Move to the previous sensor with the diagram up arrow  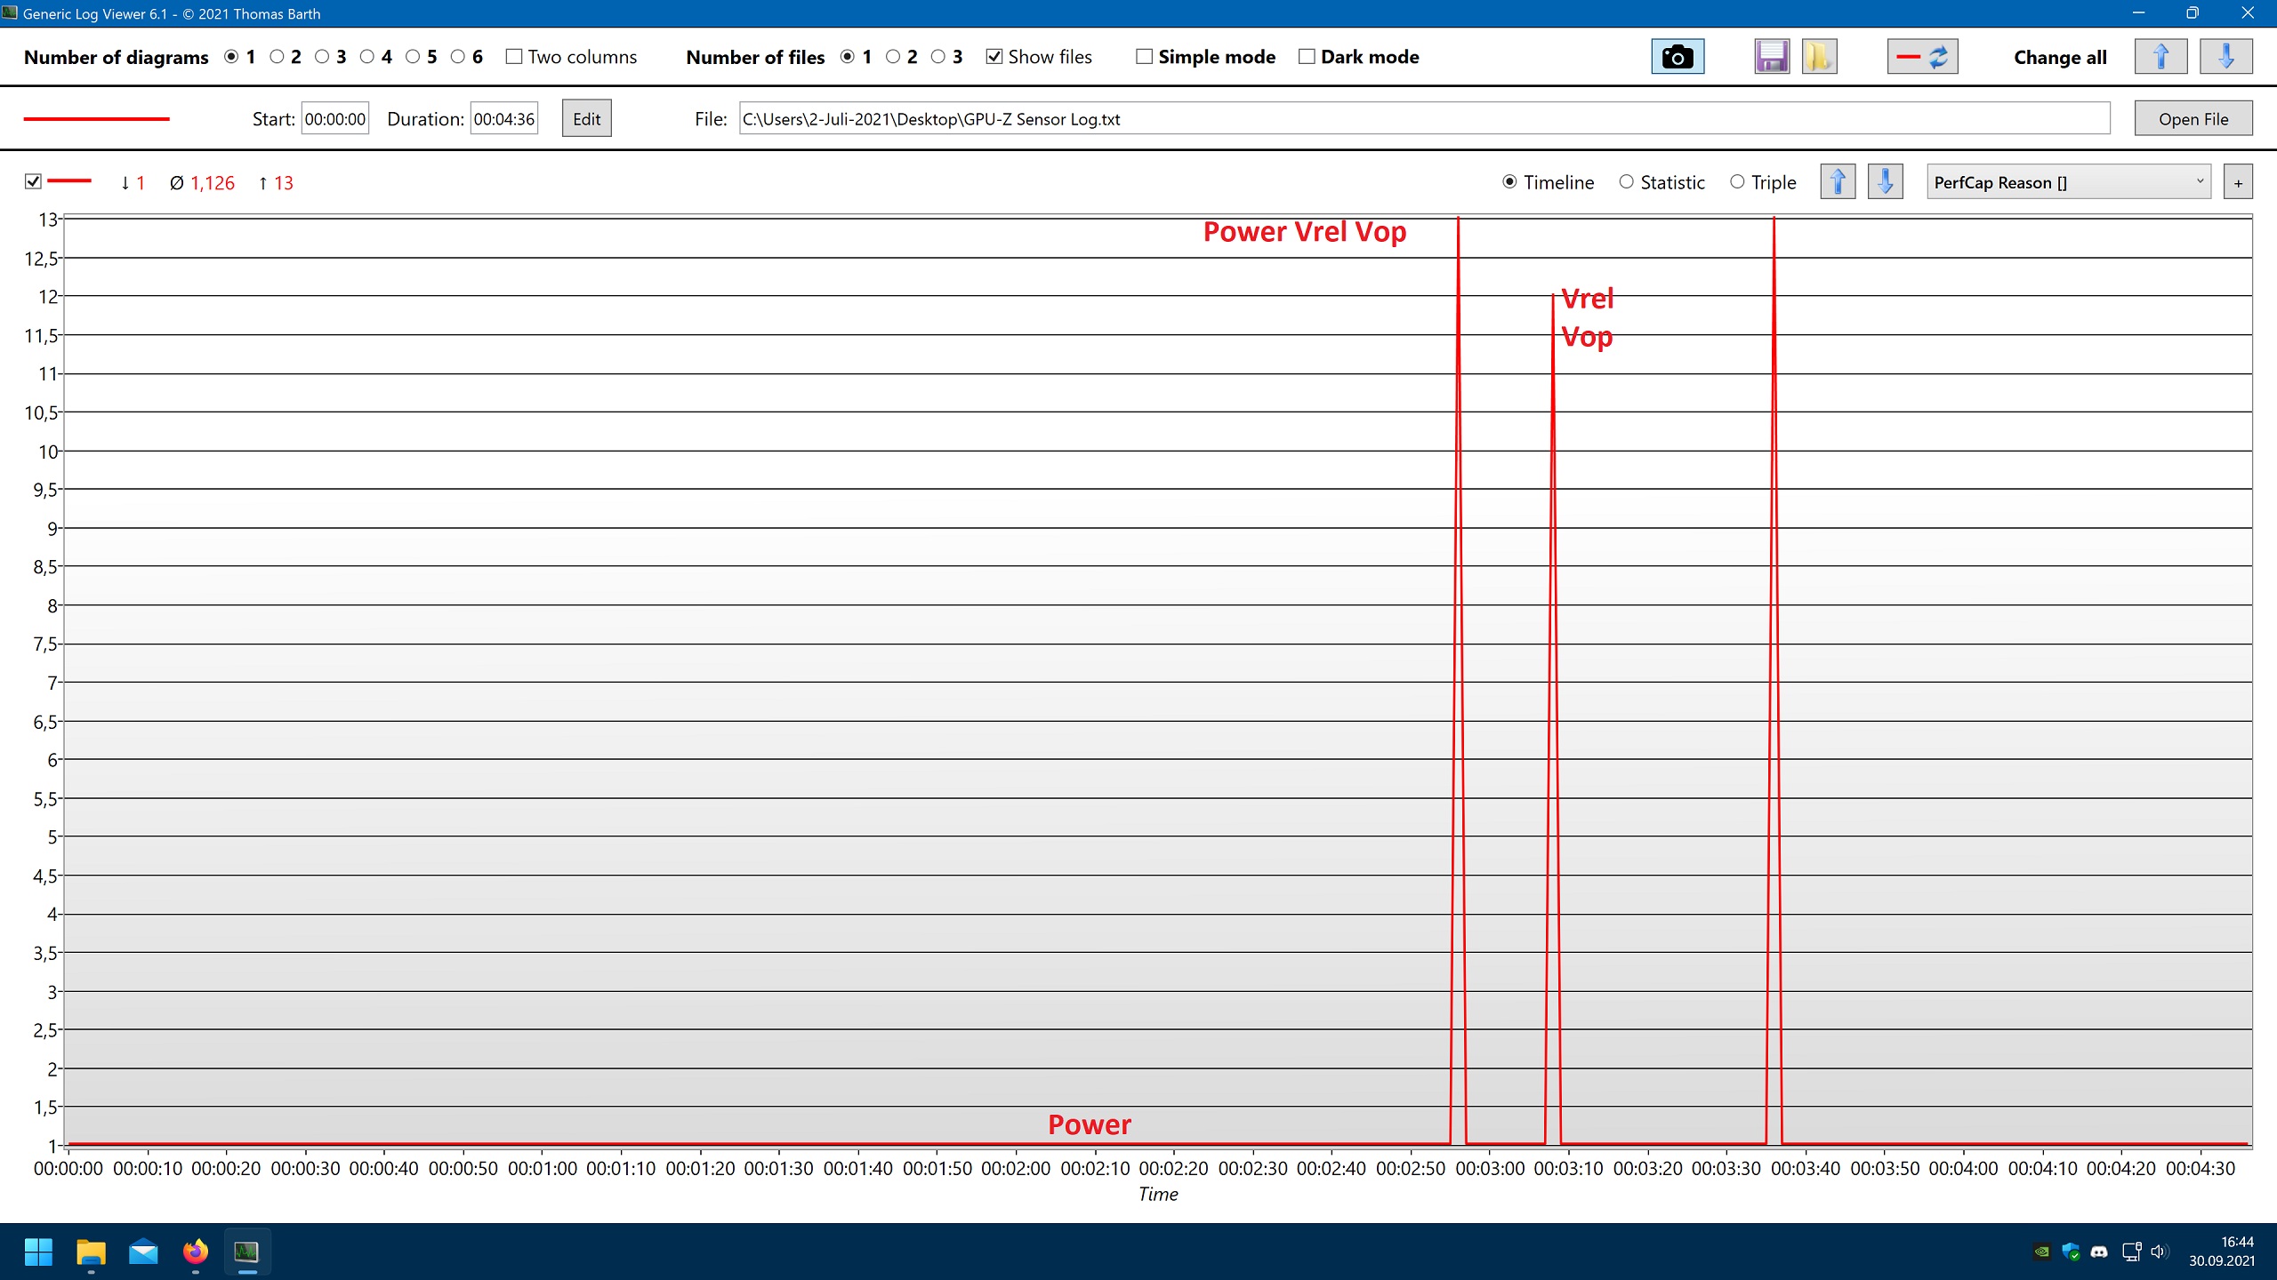coord(1838,182)
